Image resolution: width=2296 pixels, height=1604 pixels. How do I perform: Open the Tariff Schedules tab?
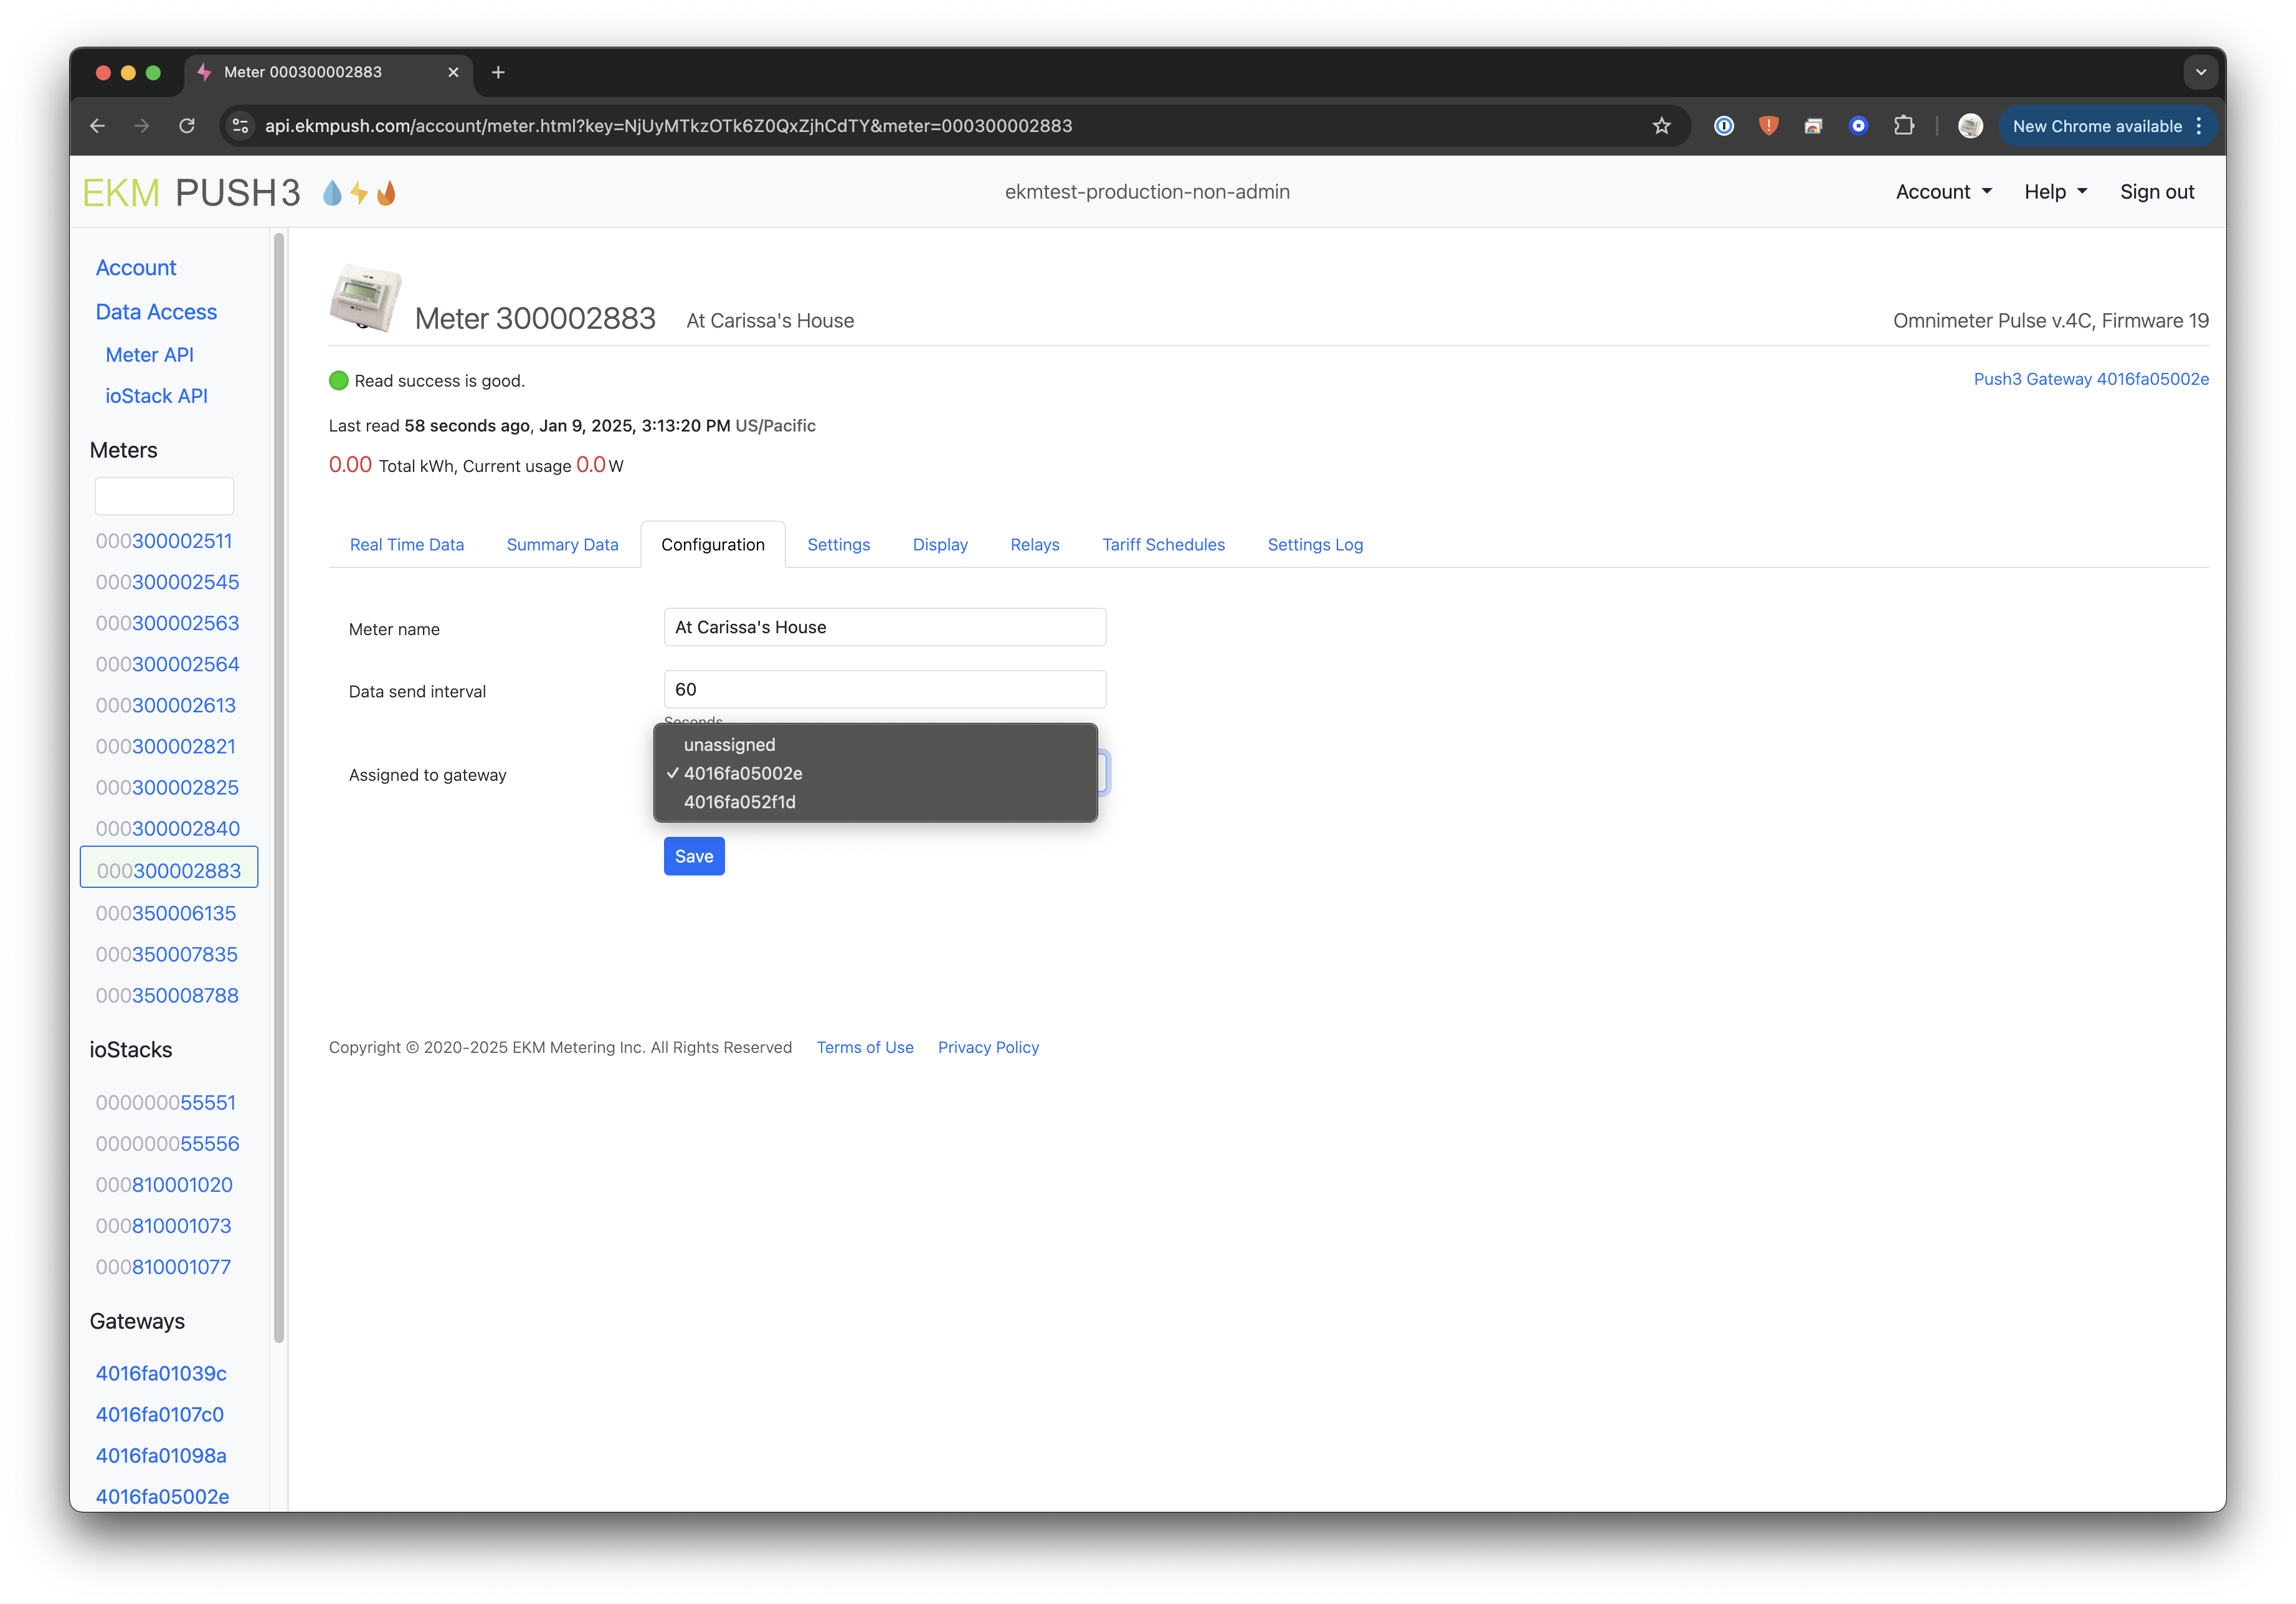tap(1163, 545)
